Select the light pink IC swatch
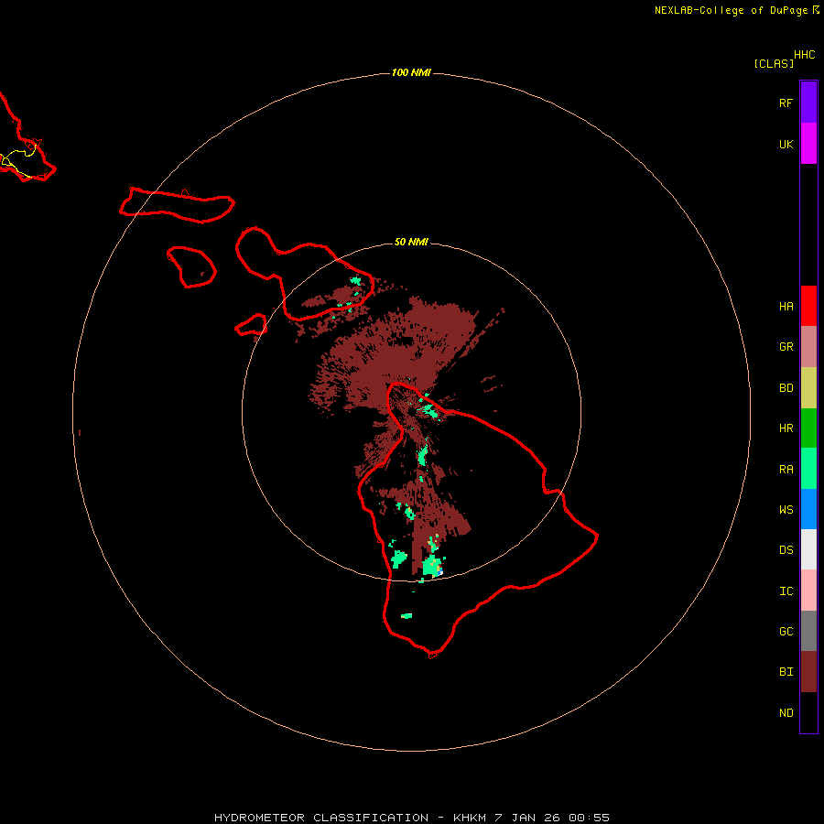The width and height of the screenshot is (824, 824). point(808,591)
